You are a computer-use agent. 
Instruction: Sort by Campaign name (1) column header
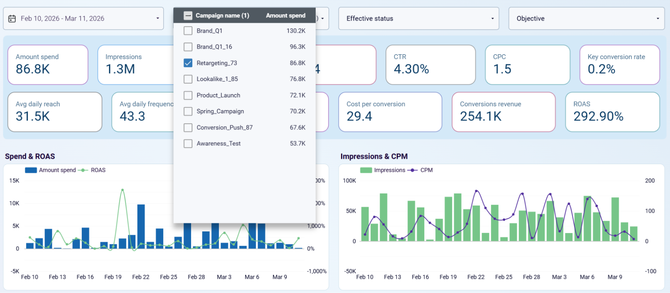point(222,16)
